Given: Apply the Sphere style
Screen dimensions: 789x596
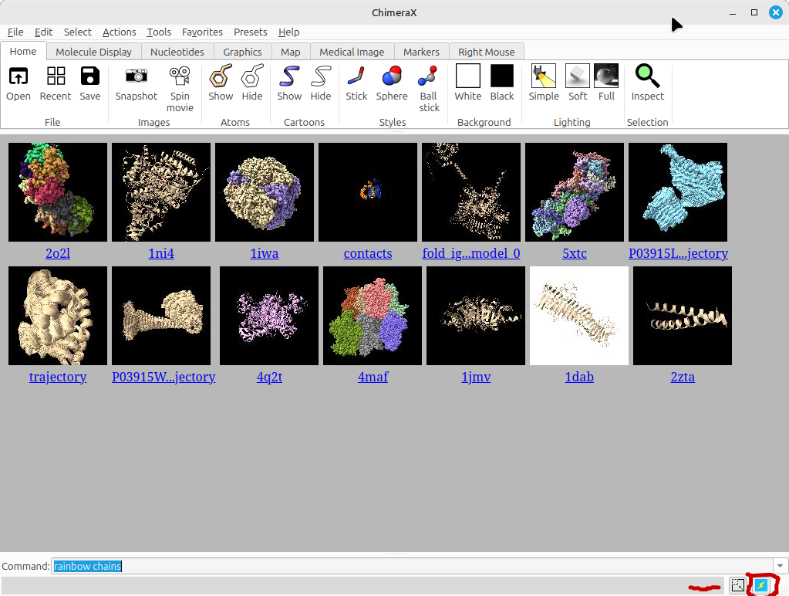Looking at the screenshot, I should [392, 76].
